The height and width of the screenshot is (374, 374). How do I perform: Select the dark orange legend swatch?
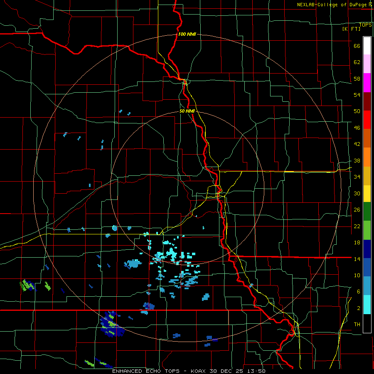coord(367,138)
